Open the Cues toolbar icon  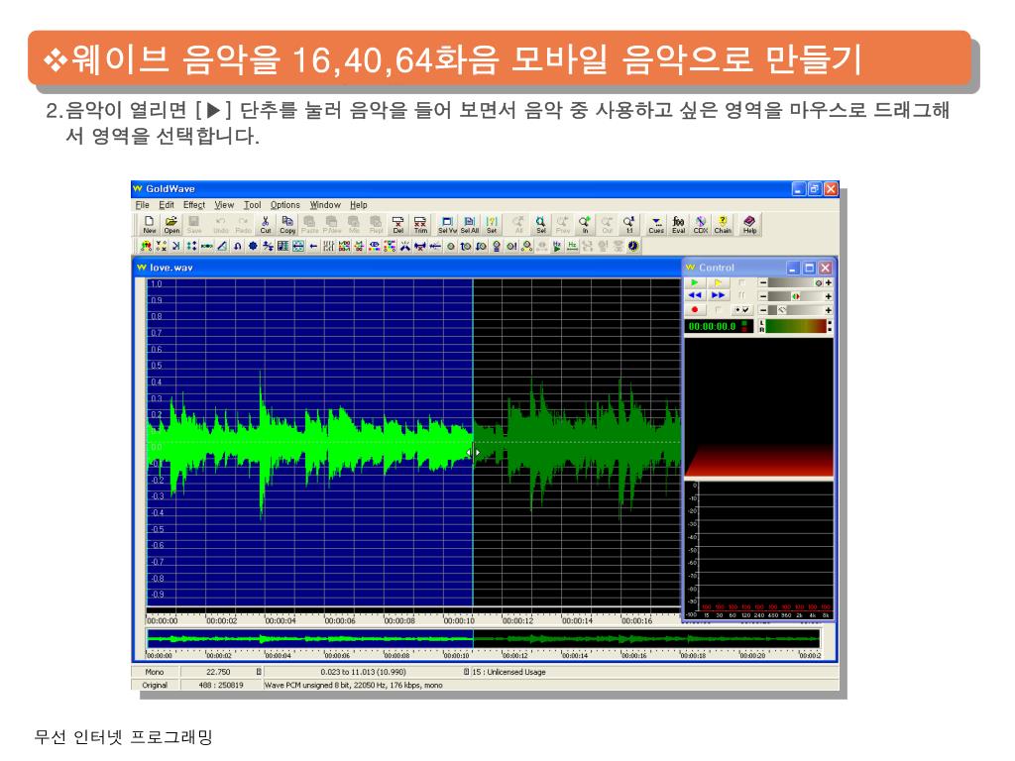[x=656, y=225]
